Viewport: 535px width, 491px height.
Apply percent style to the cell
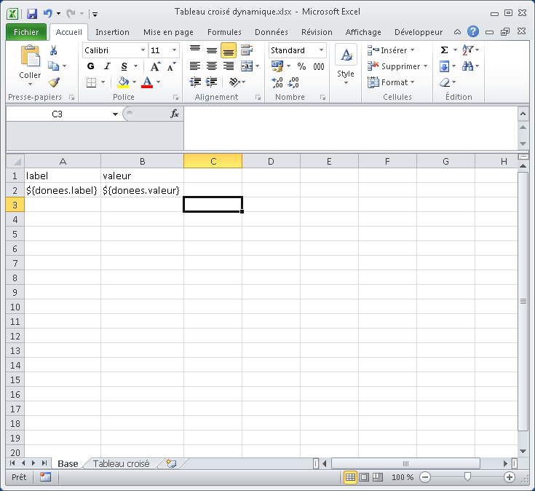[x=301, y=66]
